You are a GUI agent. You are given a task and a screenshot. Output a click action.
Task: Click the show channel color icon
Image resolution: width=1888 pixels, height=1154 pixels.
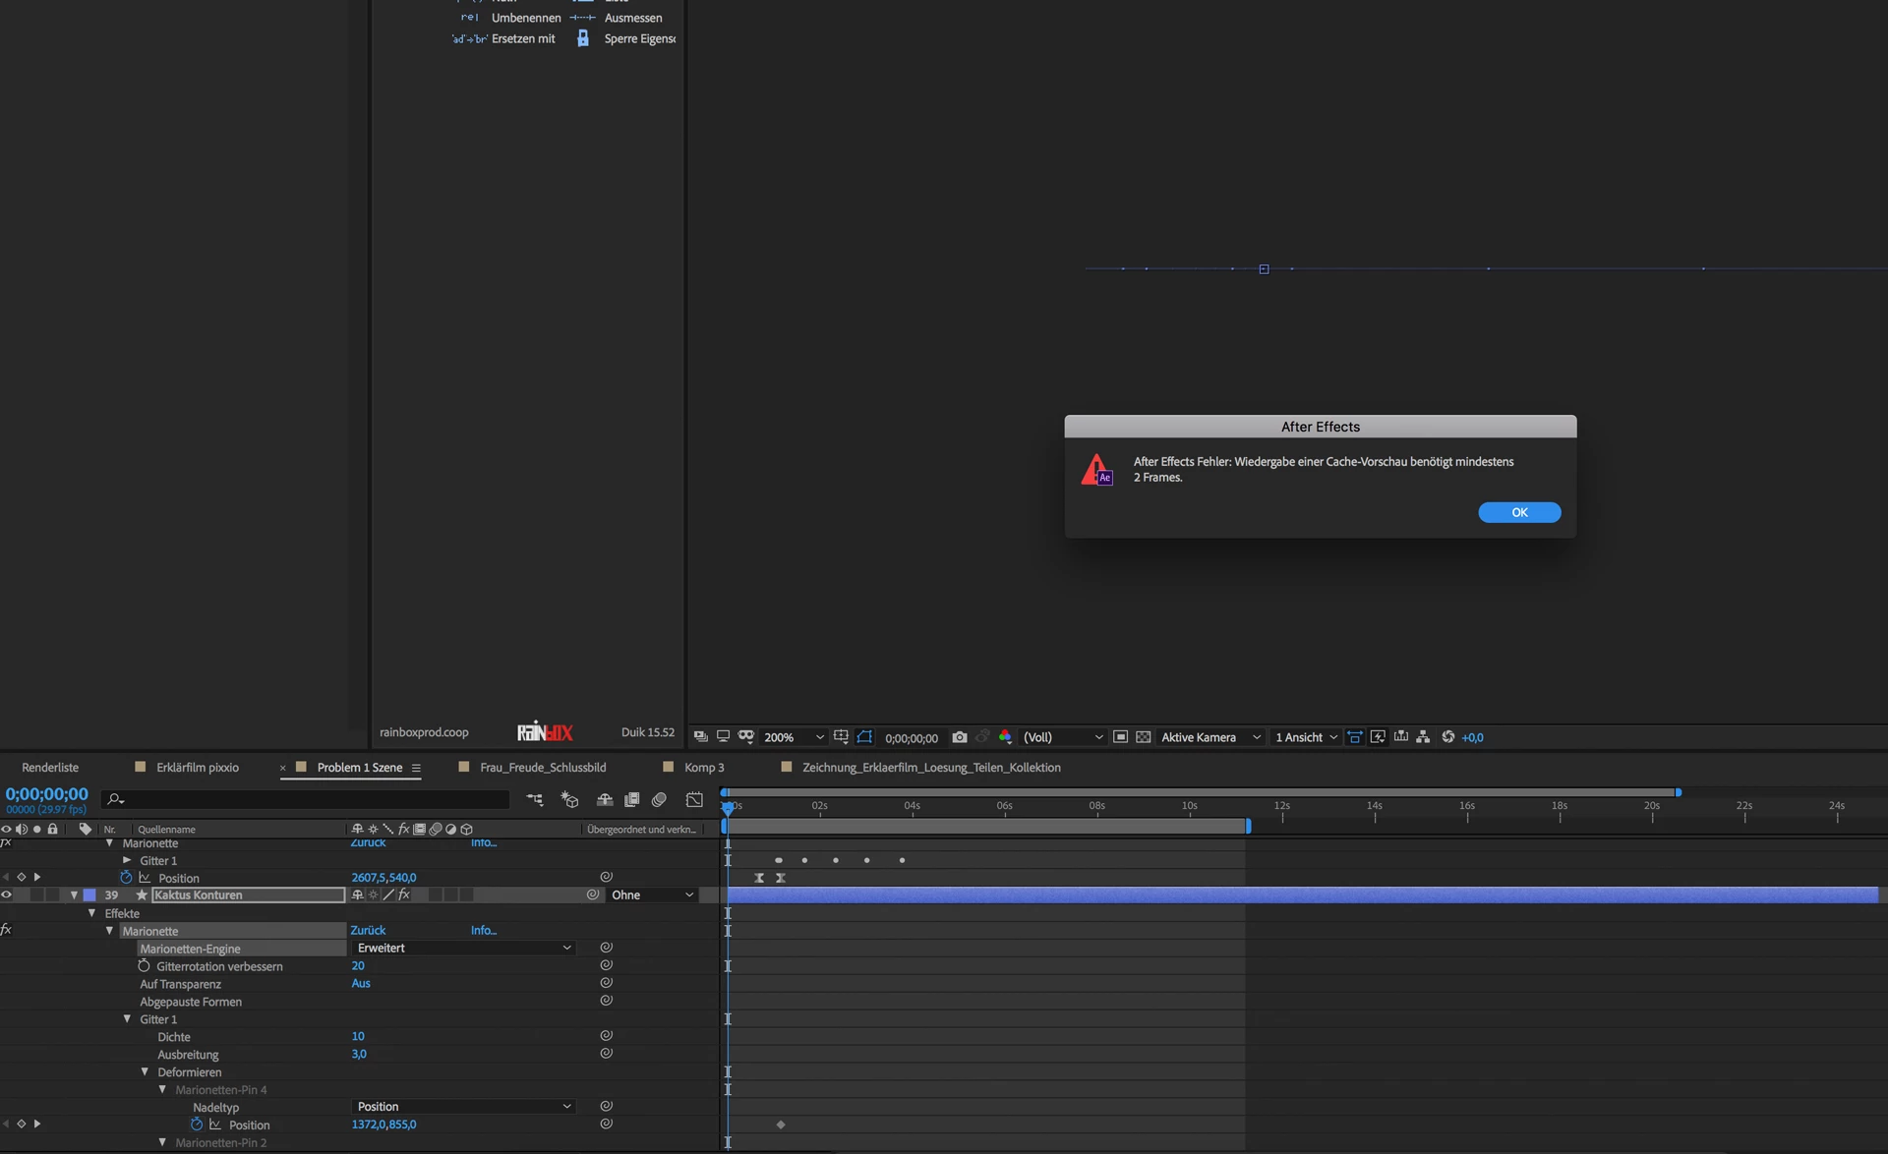coord(1005,737)
